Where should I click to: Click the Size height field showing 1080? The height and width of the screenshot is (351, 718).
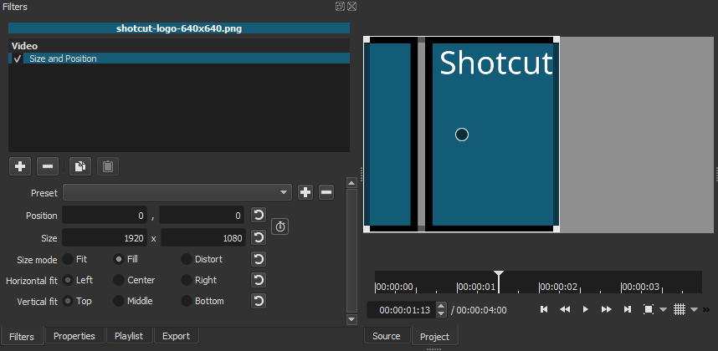[x=203, y=237]
